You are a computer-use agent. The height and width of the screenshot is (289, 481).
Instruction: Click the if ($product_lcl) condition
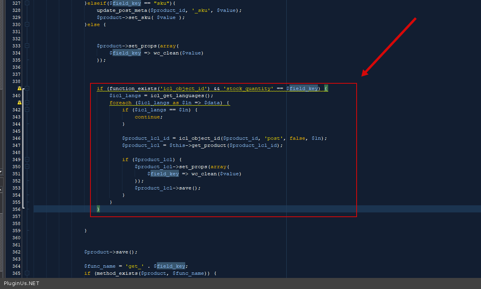152,160
